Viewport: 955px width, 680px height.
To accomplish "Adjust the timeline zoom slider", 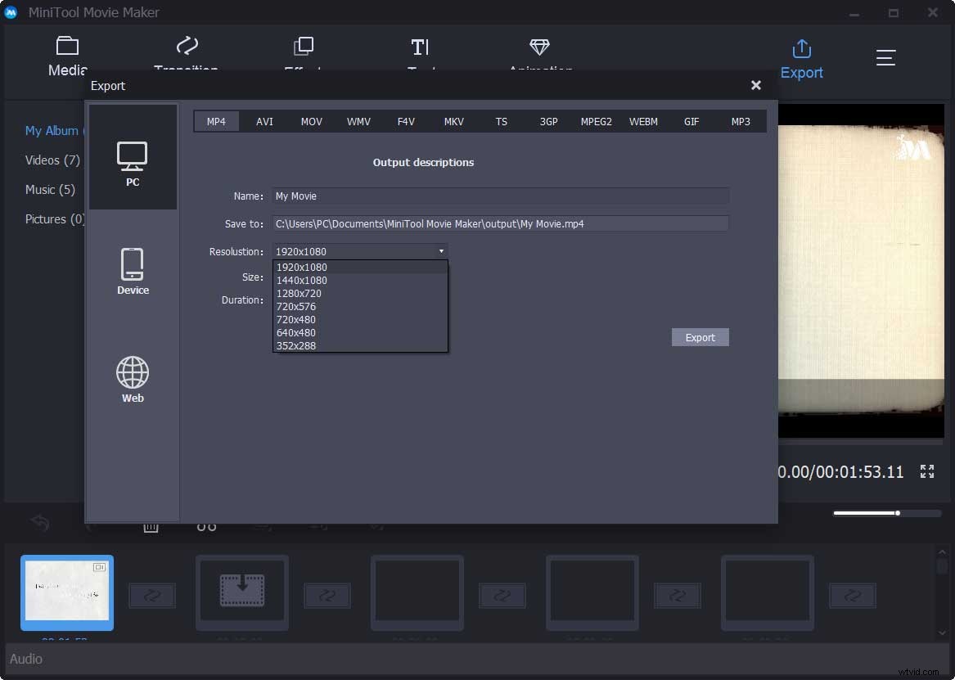I will 896,513.
